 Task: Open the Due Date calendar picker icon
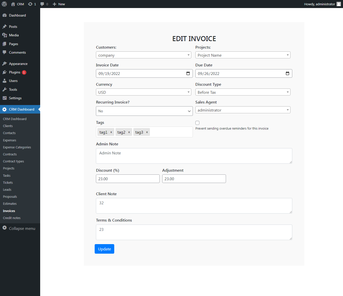(x=287, y=73)
